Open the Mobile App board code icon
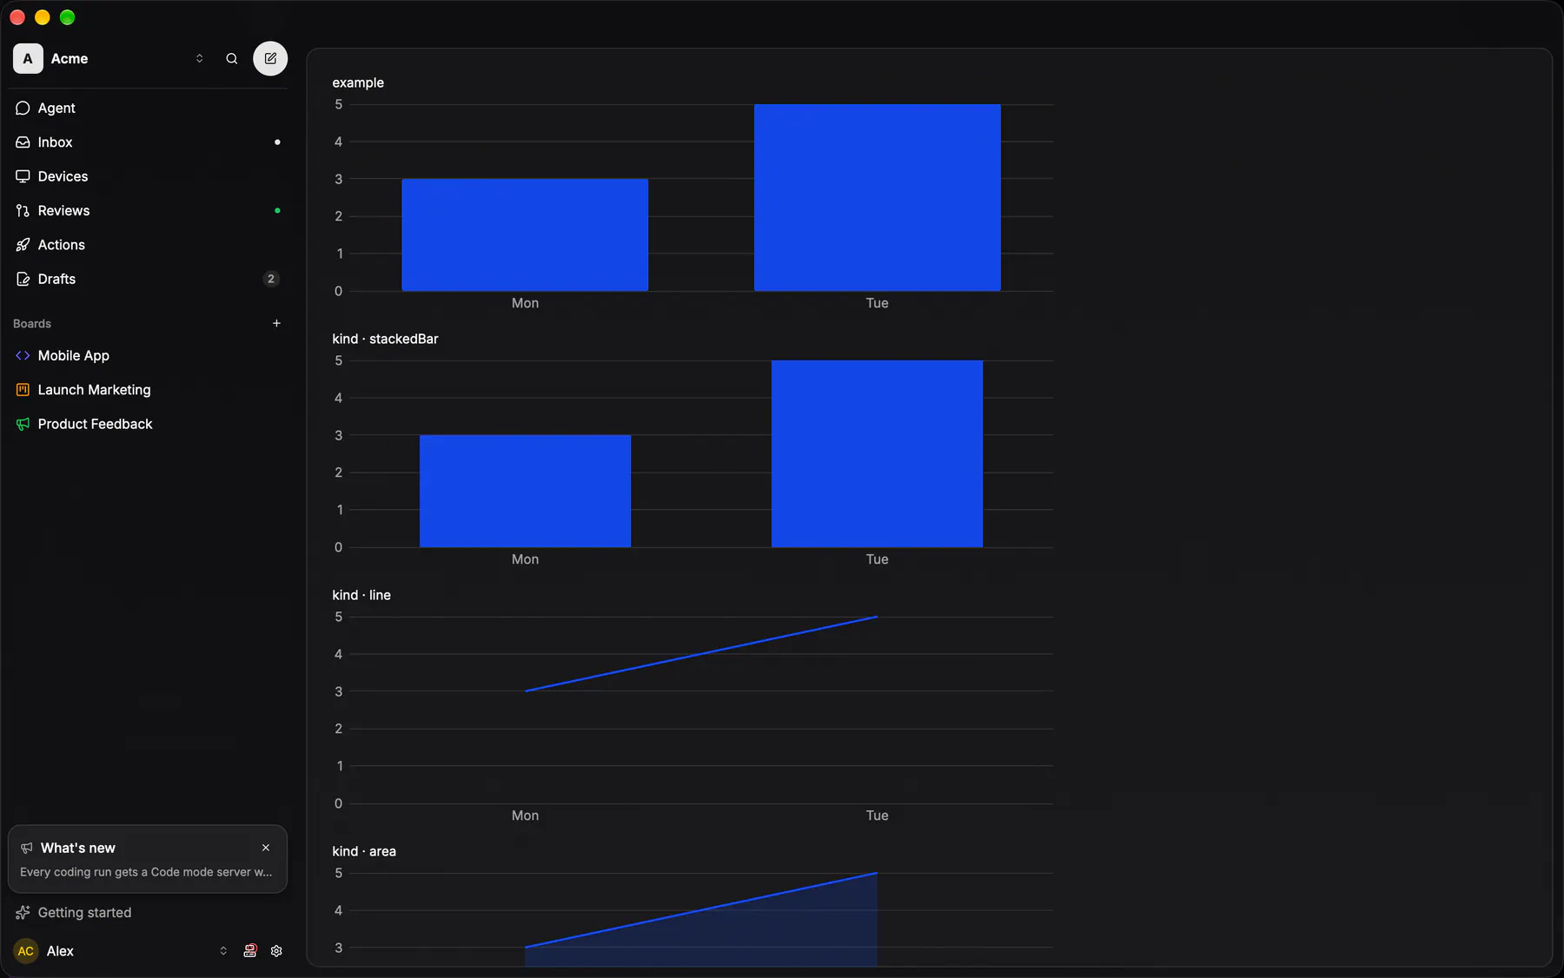The width and height of the screenshot is (1564, 978). coord(23,356)
